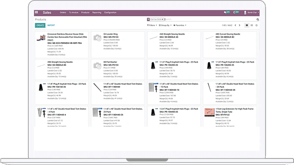Screen dimensions: 294x165
Task: Click SKU MS-PD133 text
Action: pyautogui.click(x=111, y=37)
